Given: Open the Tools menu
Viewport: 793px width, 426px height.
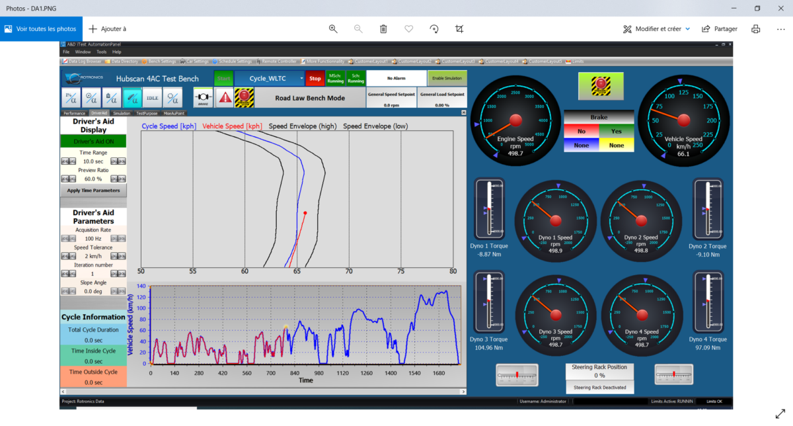Looking at the screenshot, I should (100, 52).
